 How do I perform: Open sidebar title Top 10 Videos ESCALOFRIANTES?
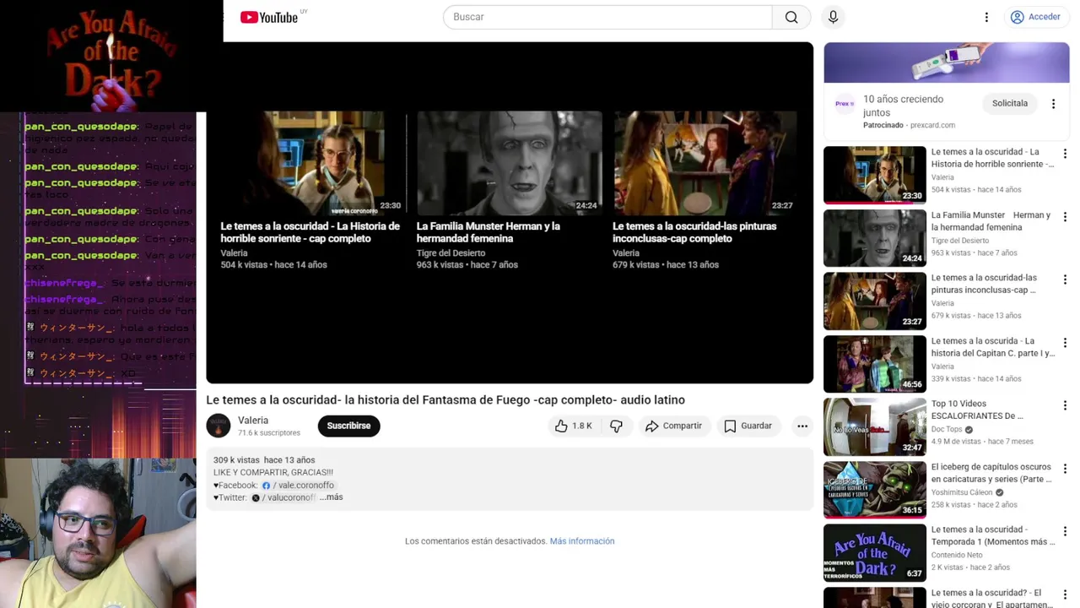(x=977, y=410)
